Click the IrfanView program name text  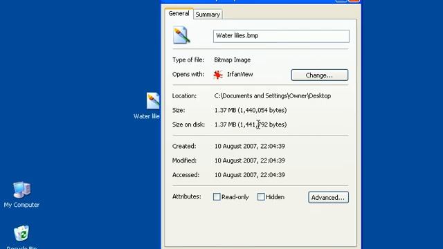[240, 75]
